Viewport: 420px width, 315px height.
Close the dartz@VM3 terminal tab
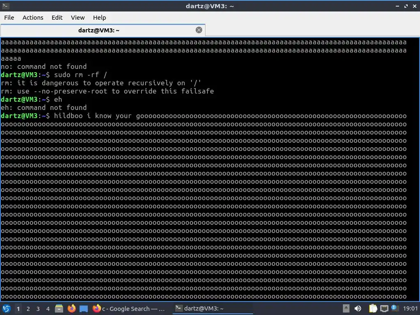point(199,30)
